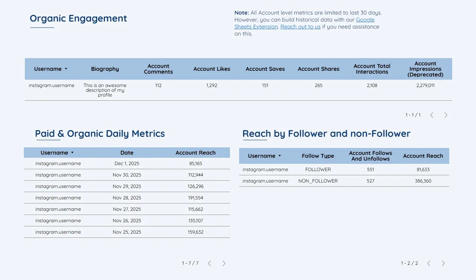The height and width of the screenshot is (280, 476).
Task: Sort by Account Reach in the Reach table
Action: click(423, 156)
